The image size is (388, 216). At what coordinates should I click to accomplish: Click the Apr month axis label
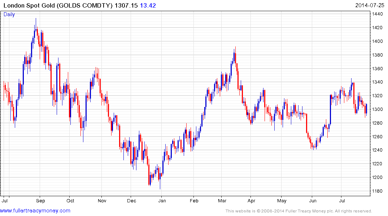pyautogui.click(x=252, y=201)
